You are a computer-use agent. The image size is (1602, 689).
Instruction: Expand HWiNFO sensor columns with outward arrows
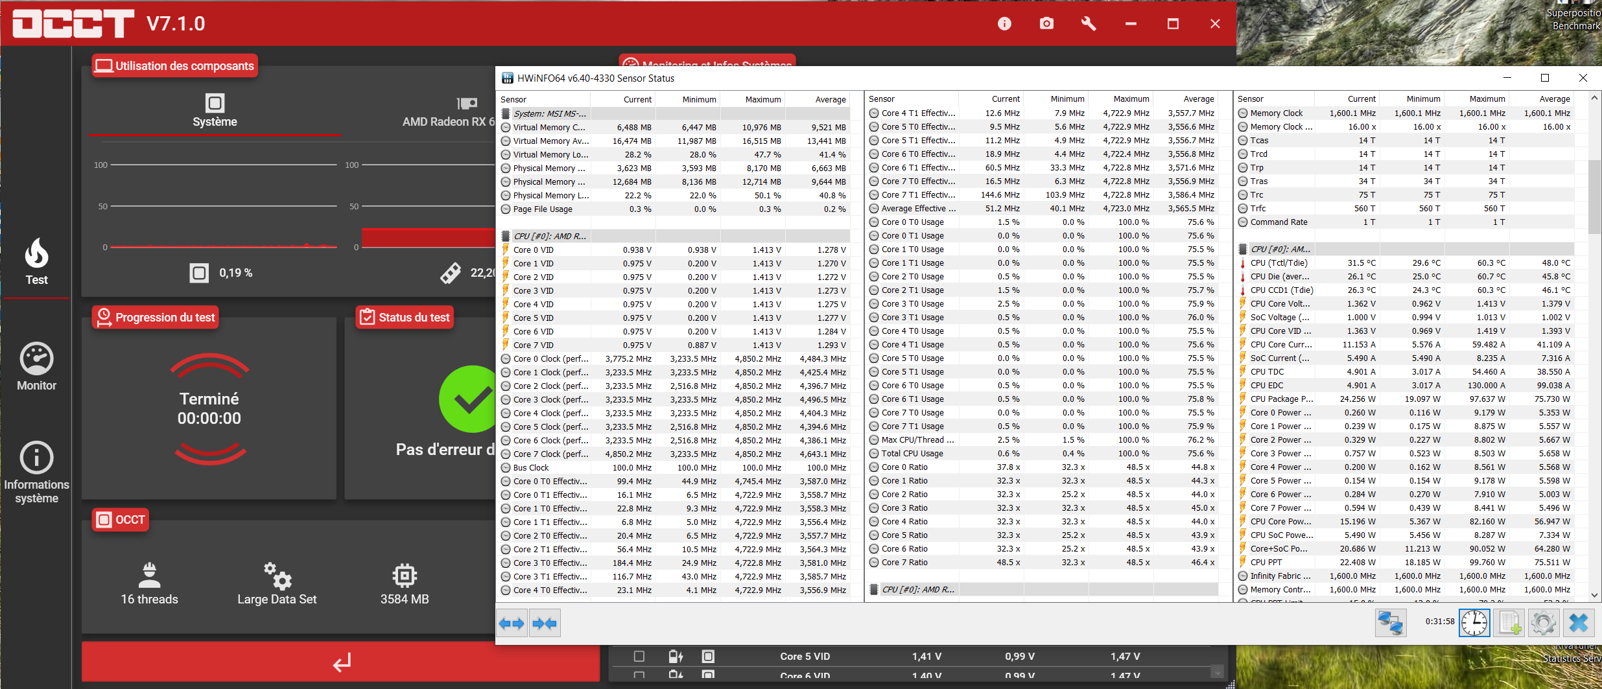[512, 624]
